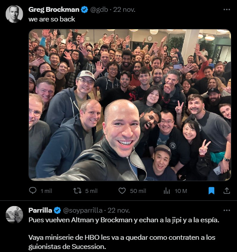Click the @gdb handle

pyautogui.click(x=99, y=10)
